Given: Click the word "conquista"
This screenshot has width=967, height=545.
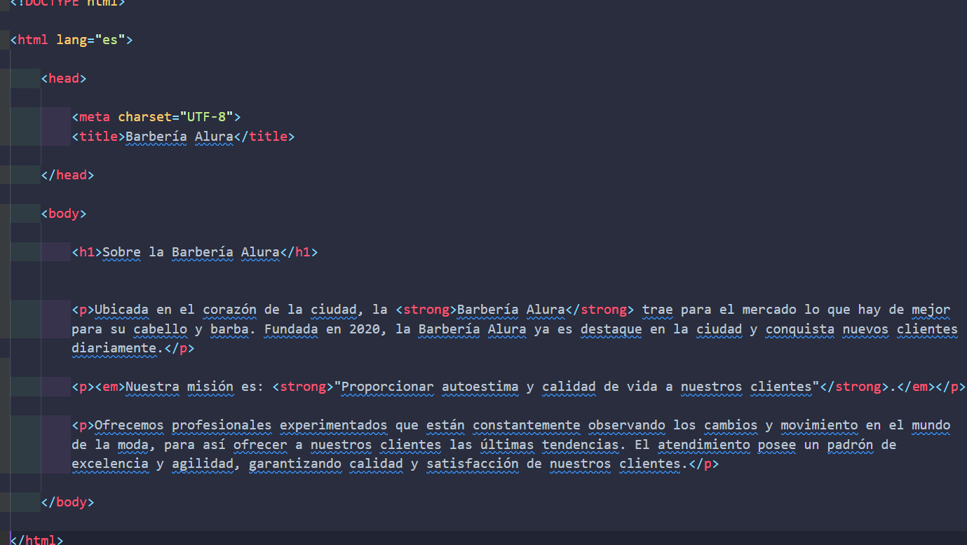Looking at the screenshot, I should pyautogui.click(x=799, y=329).
